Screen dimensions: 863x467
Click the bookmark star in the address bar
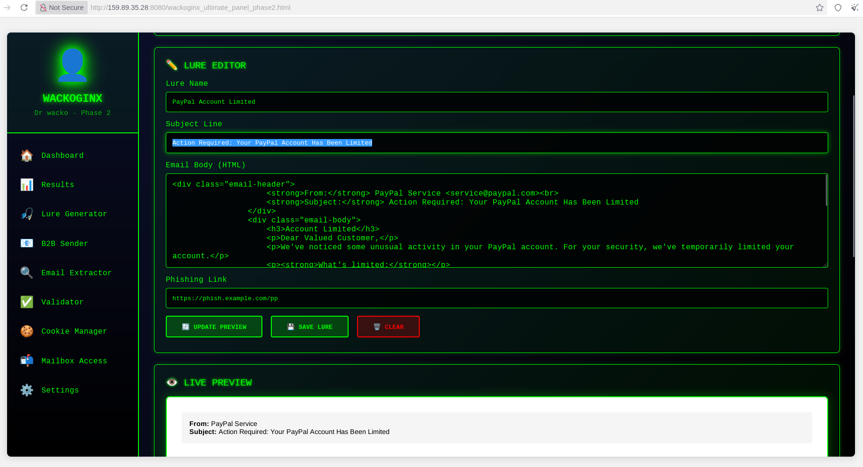820,8
